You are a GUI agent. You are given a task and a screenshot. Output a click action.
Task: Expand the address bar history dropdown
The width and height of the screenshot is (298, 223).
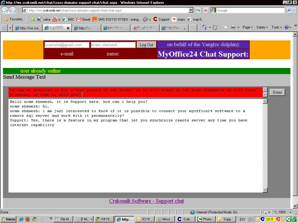191,10
